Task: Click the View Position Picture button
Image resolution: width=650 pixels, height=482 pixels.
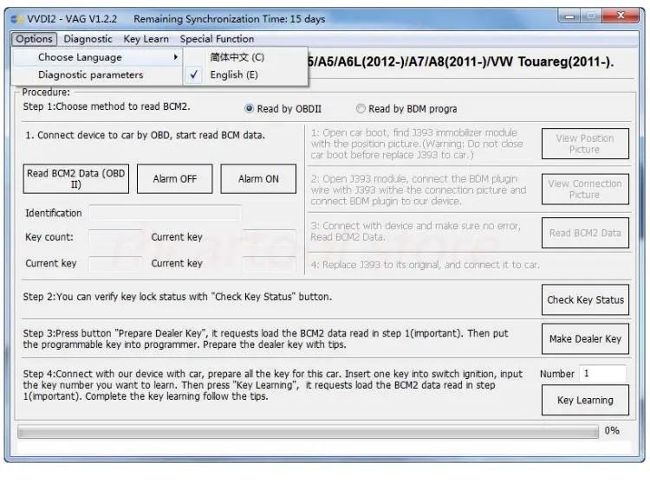Action: 585,144
